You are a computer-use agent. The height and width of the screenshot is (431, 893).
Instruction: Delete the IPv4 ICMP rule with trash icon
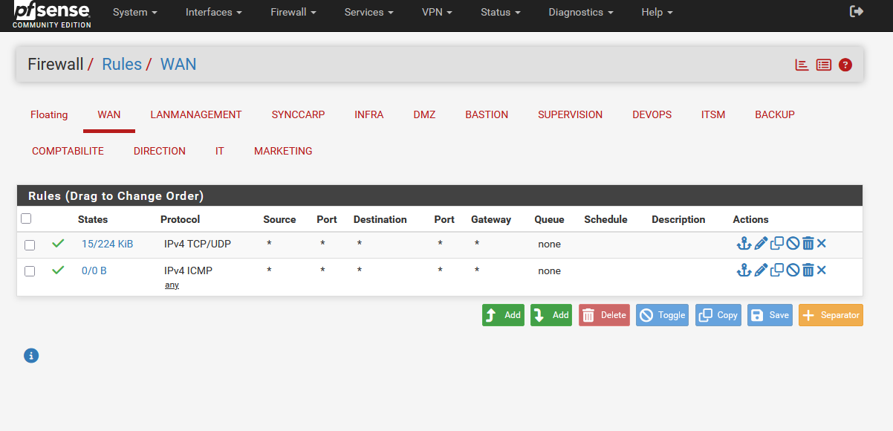click(x=808, y=270)
